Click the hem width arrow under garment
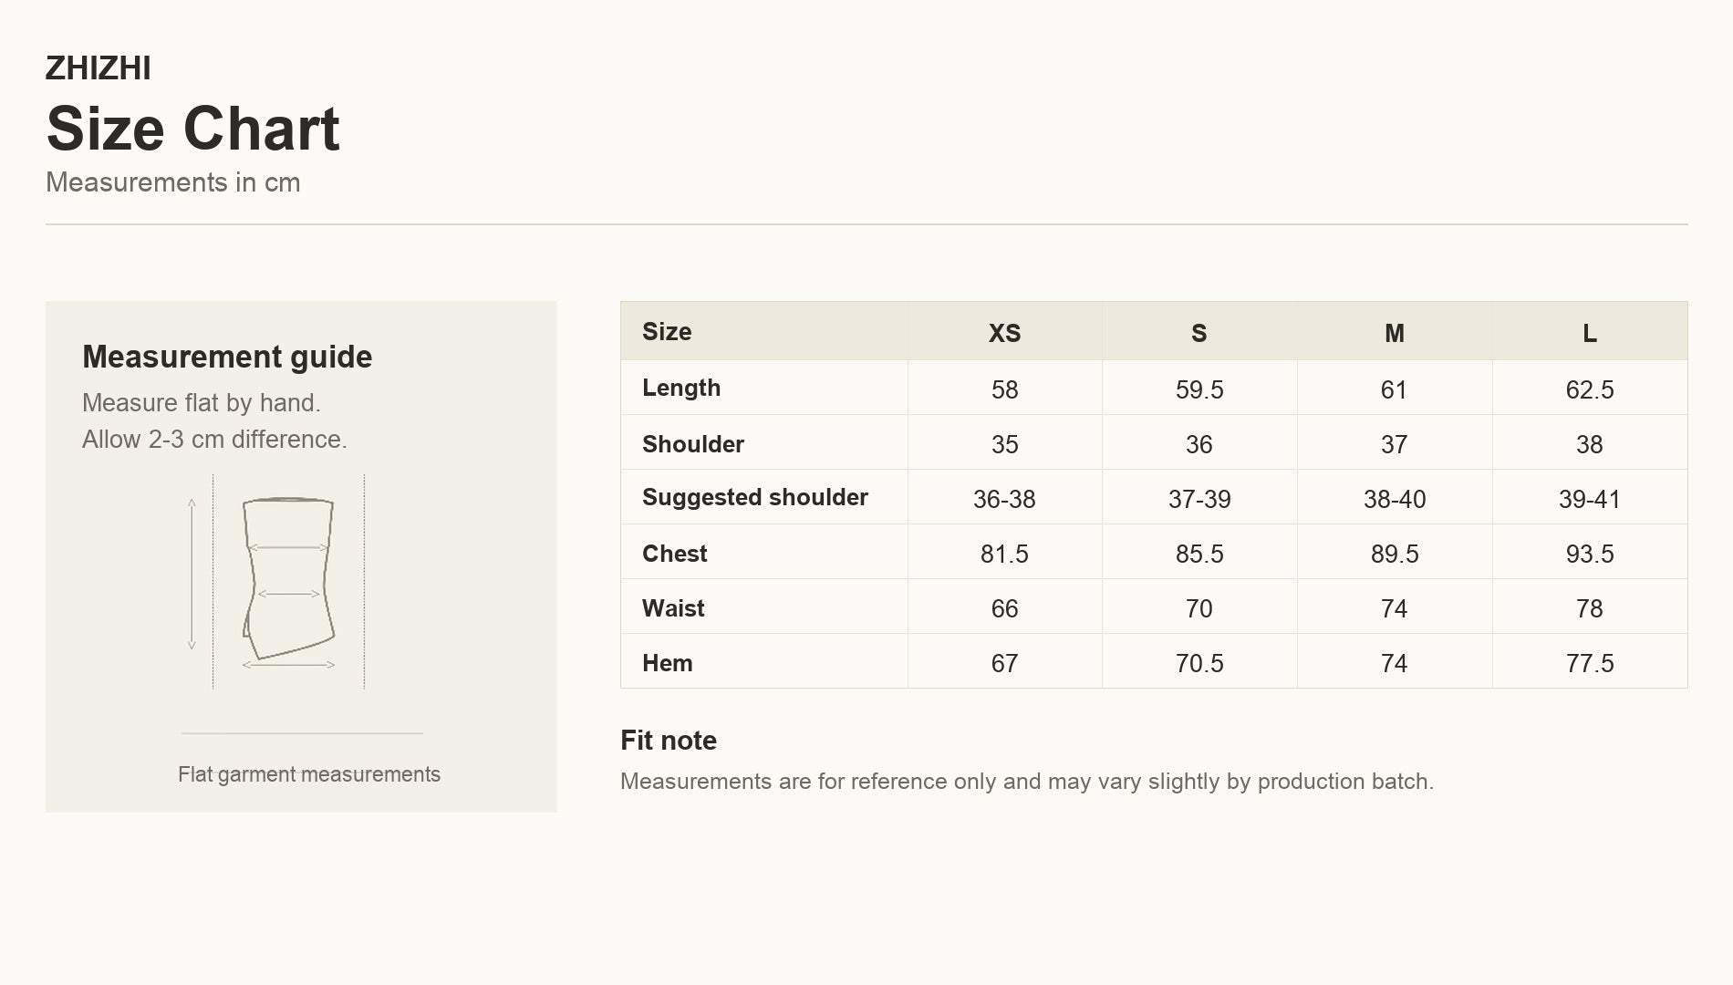The width and height of the screenshot is (1733, 985). [288, 665]
